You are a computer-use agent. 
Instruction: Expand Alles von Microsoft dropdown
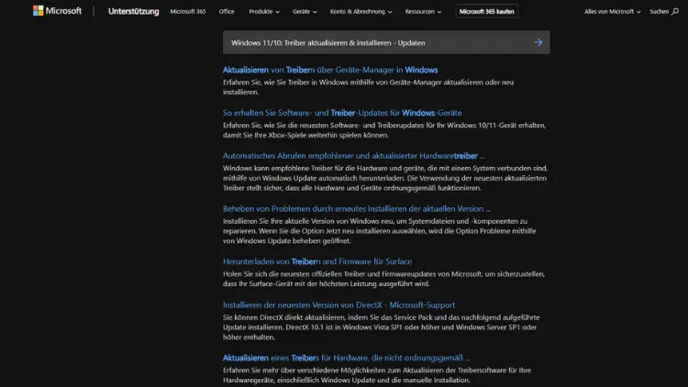[612, 11]
